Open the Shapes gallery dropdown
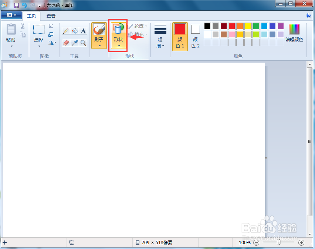Image resolution: width=315 pixels, height=249 pixels. [118, 36]
